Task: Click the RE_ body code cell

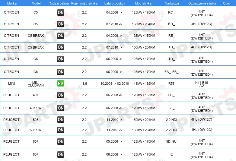Action: point(171,36)
